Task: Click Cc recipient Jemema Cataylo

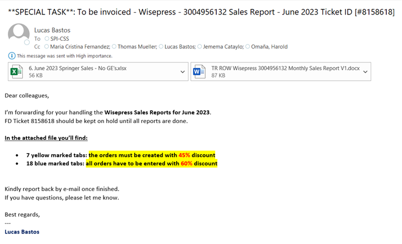Action: point(223,46)
